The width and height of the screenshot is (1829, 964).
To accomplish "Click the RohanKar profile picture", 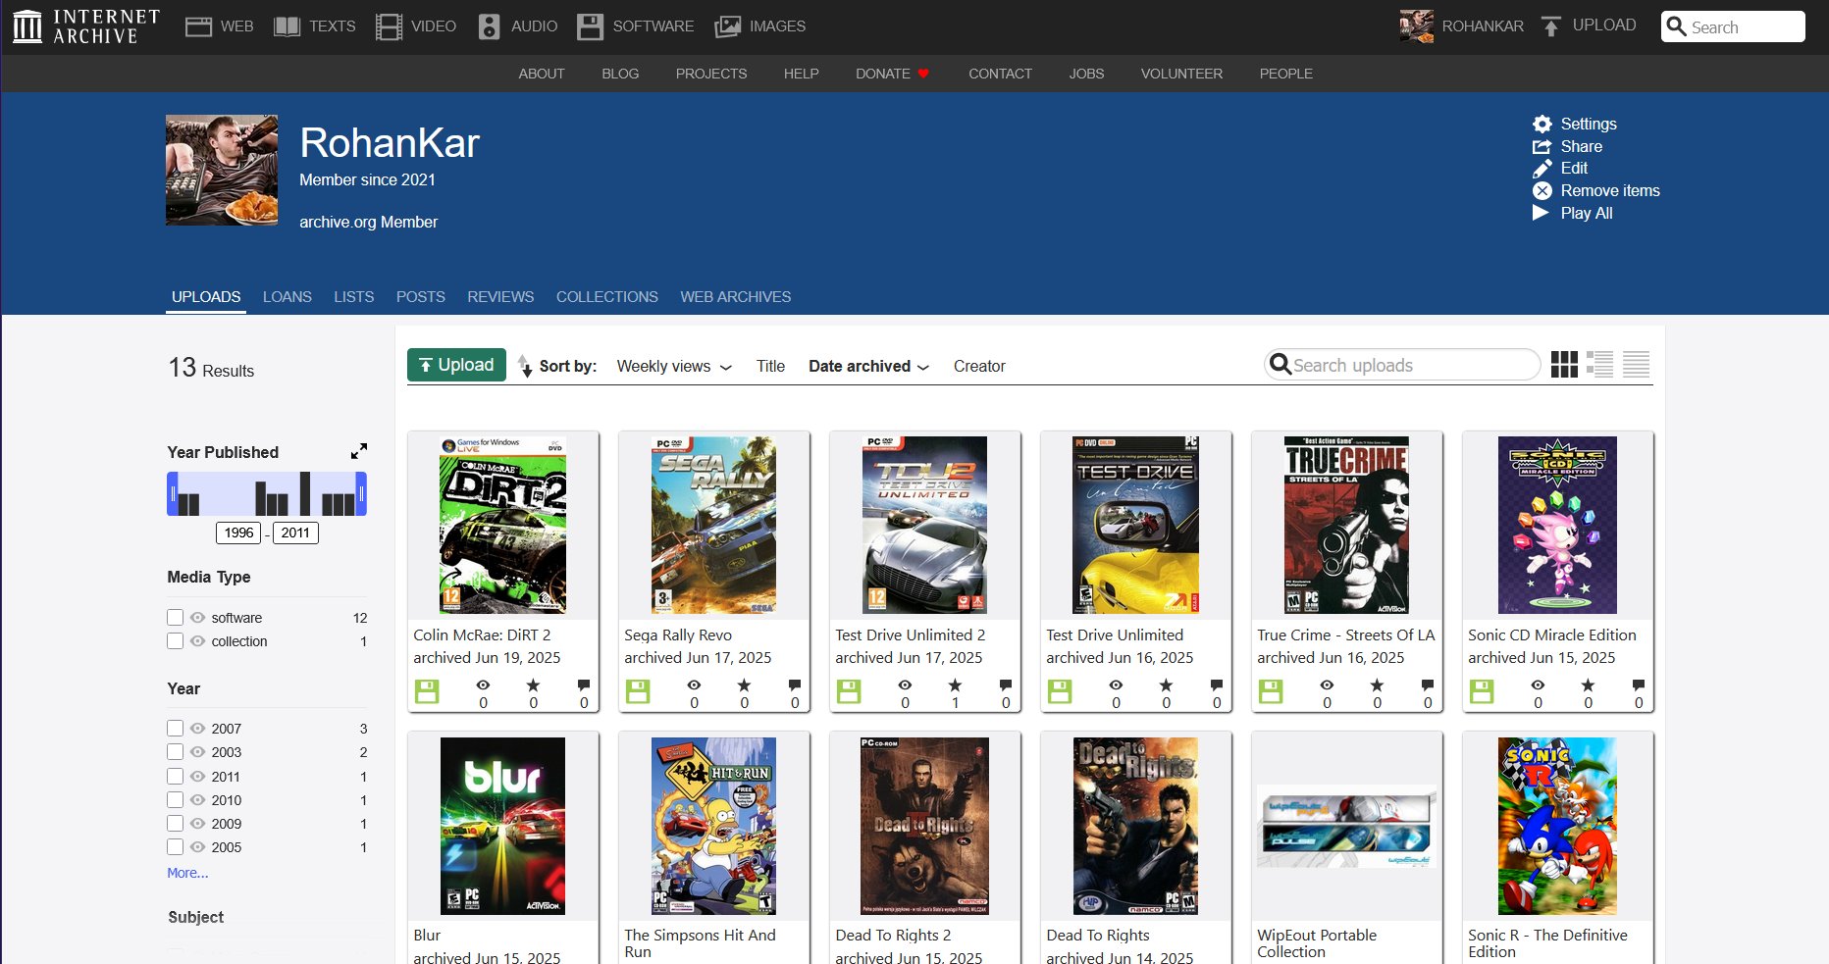I will click(x=222, y=171).
